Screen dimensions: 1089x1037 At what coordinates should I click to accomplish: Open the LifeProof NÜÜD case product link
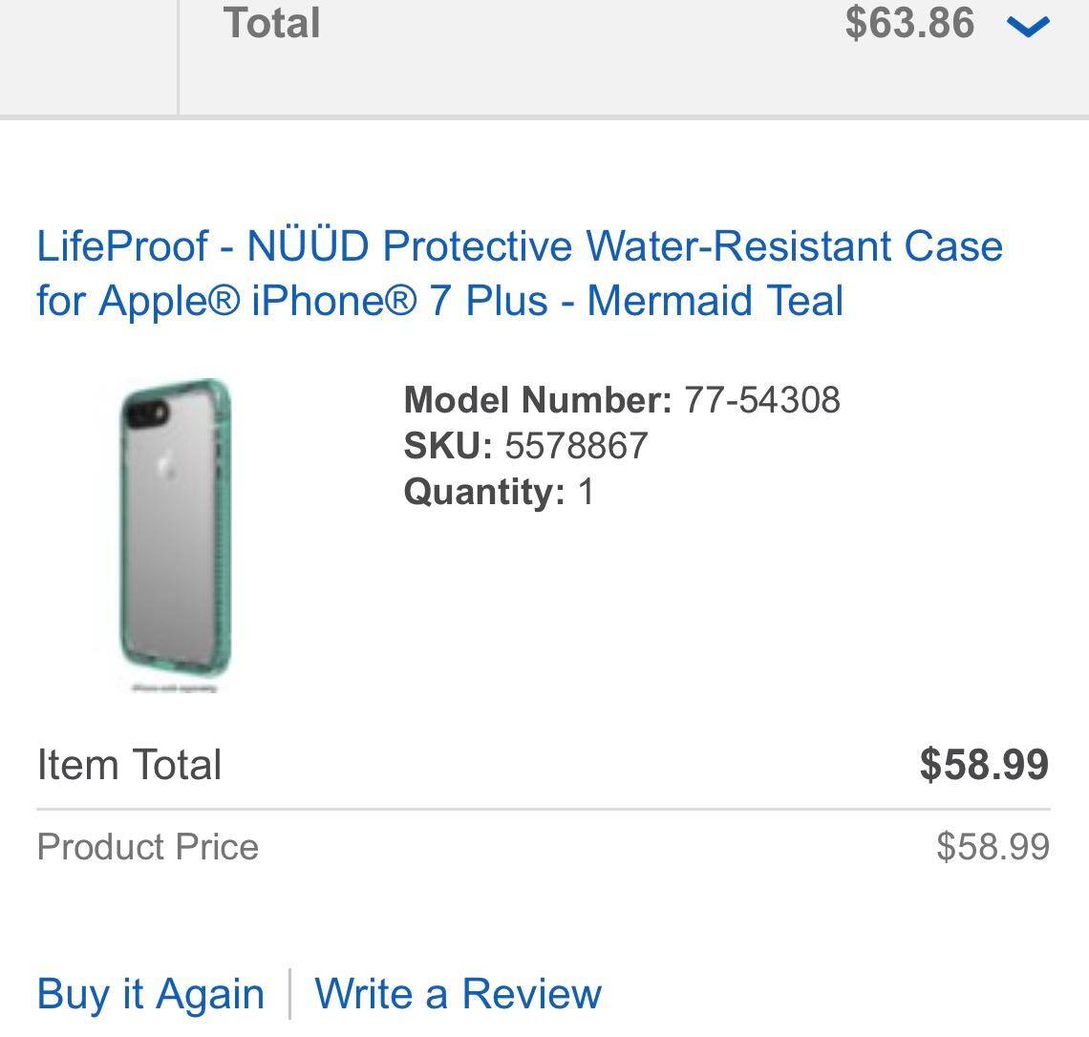pos(519,246)
